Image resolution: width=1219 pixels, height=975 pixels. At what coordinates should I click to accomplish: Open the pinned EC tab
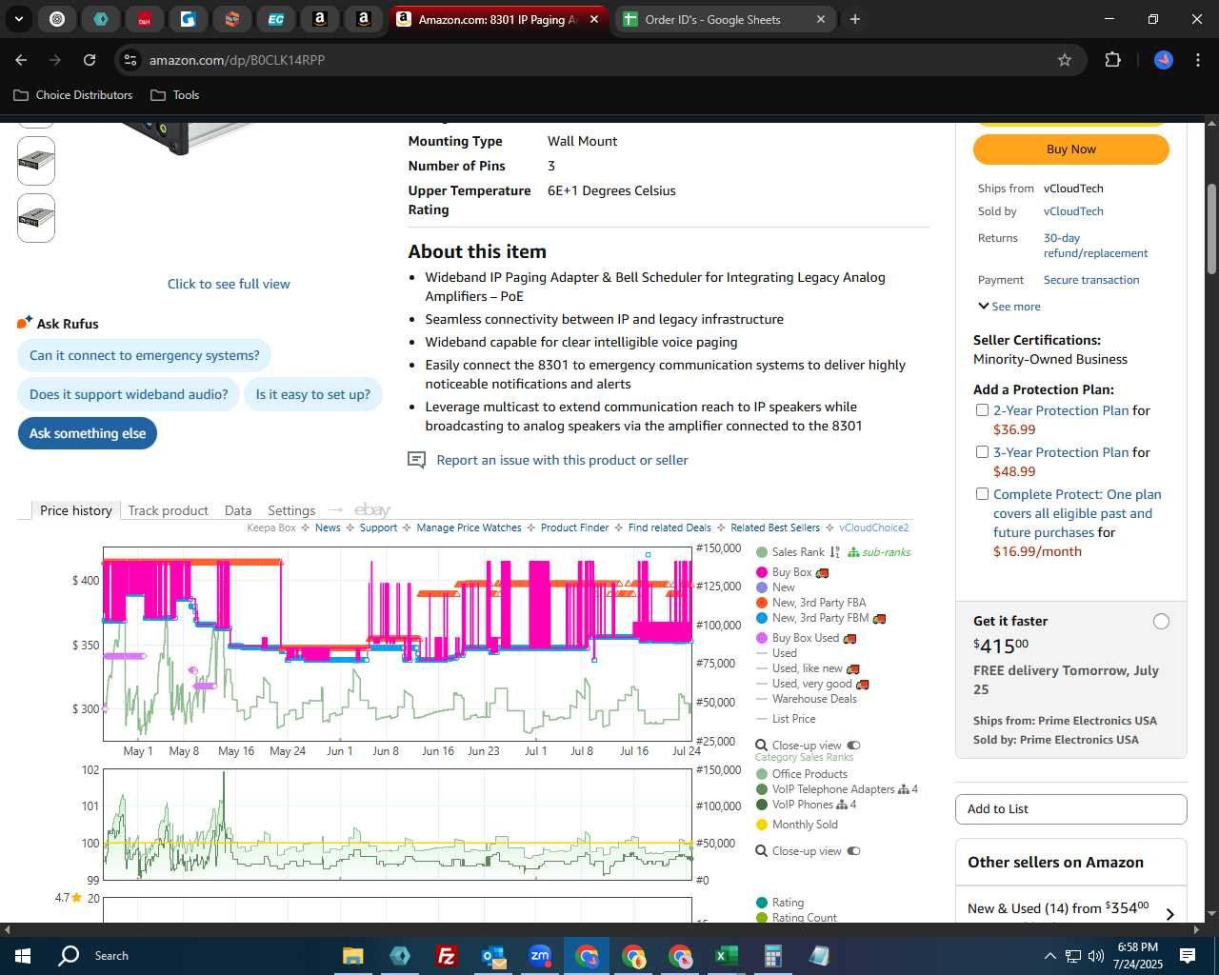276,19
